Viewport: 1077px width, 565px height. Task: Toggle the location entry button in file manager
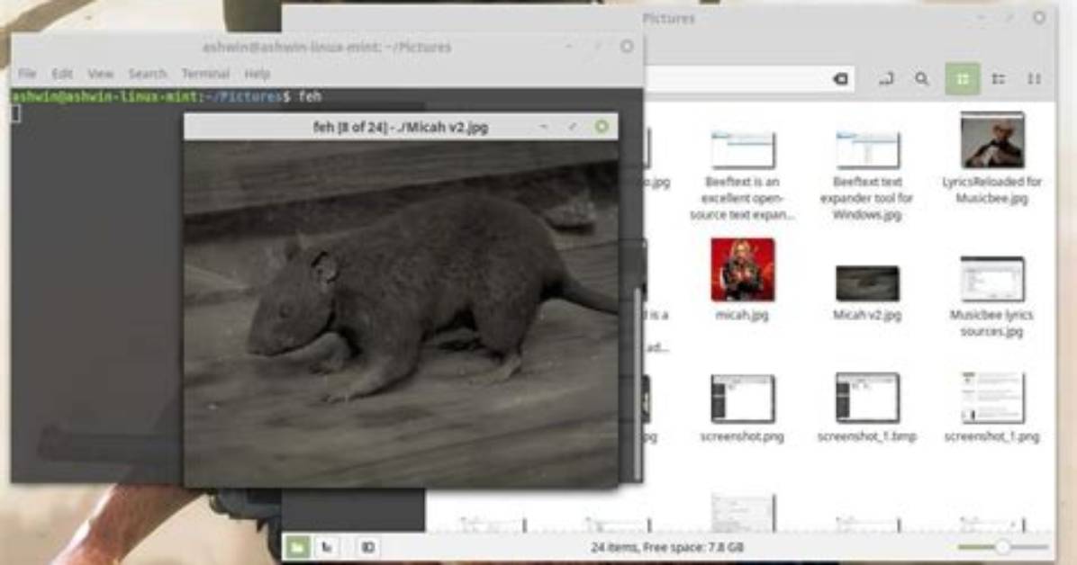pos(886,79)
